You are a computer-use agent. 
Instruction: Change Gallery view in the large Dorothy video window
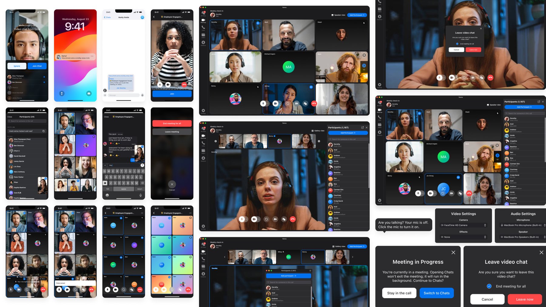tap(318, 131)
